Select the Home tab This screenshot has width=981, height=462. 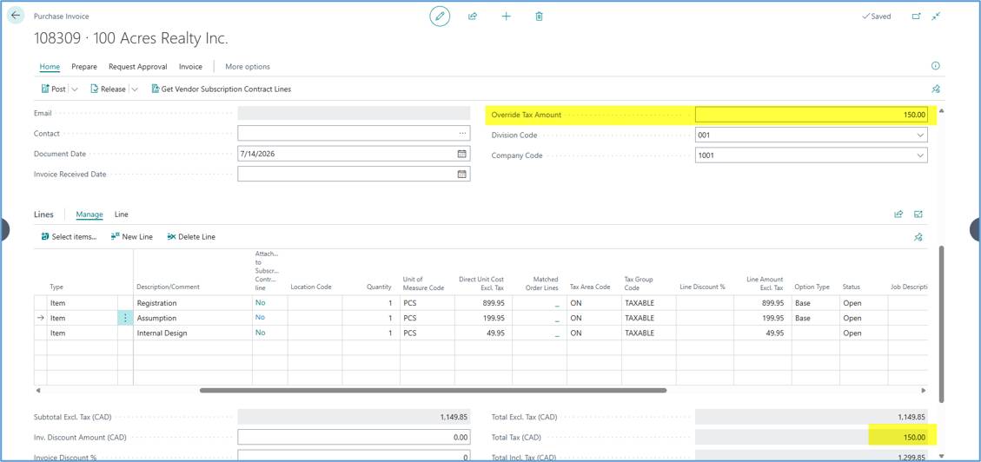tap(50, 66)
